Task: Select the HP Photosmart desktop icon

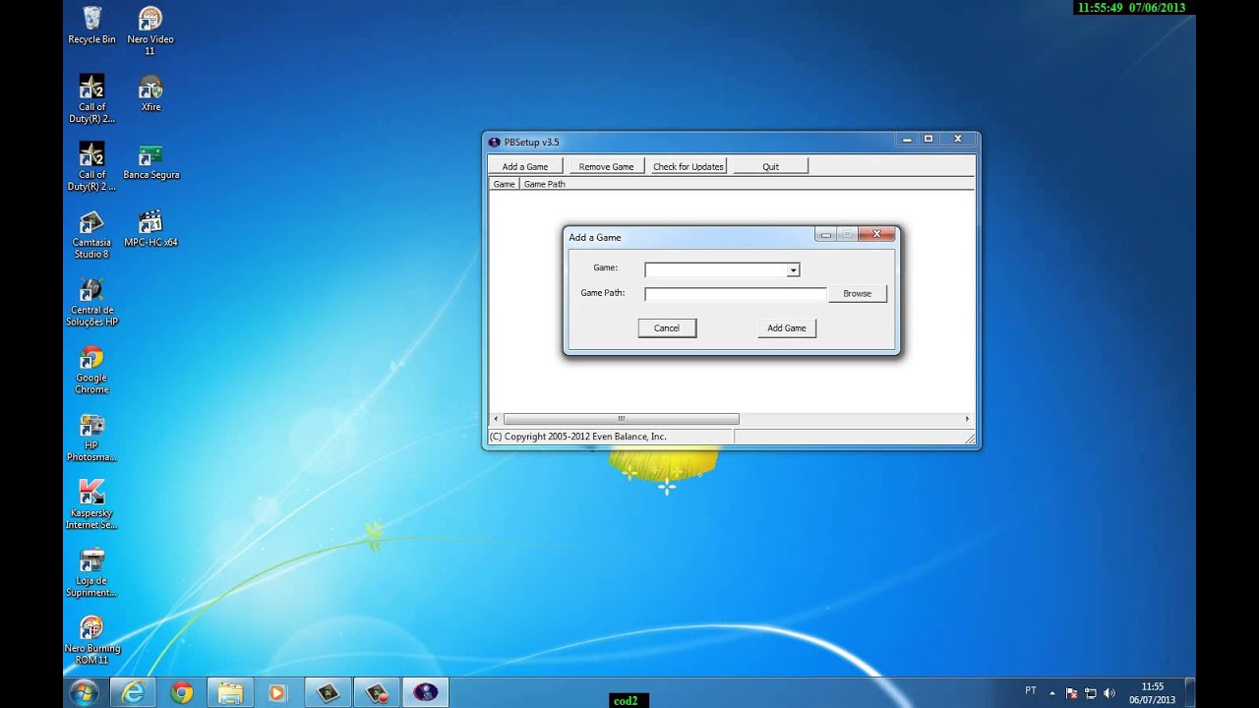Action: [91, 438]
